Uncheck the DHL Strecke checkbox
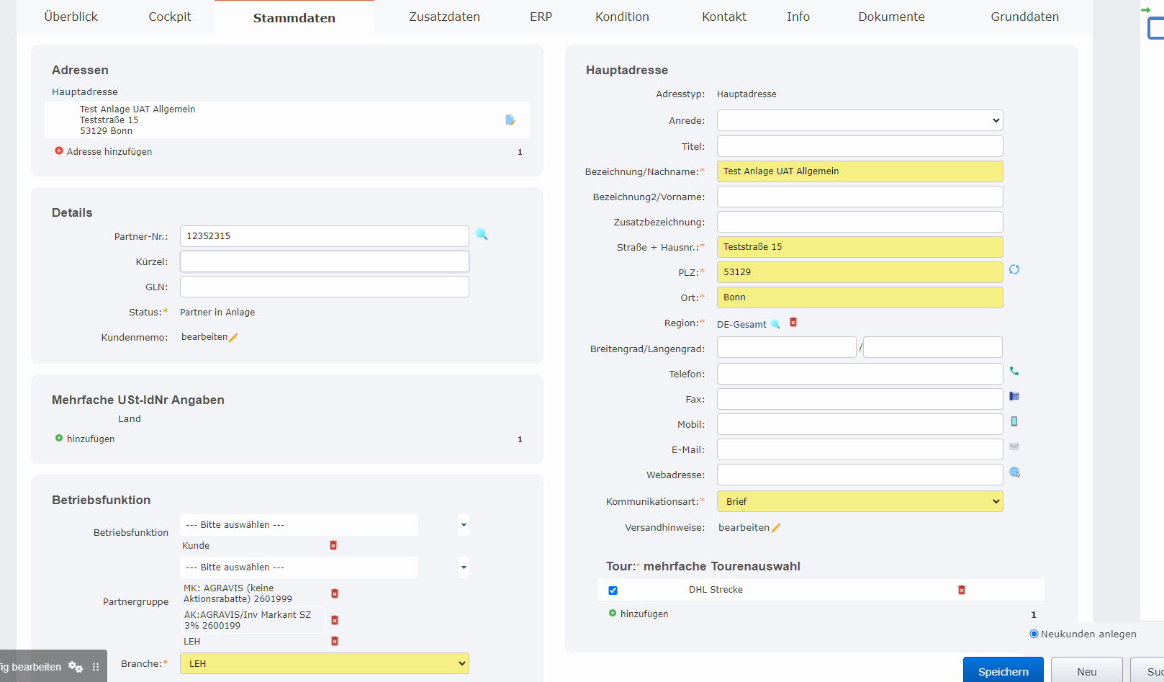 (612, 590)
